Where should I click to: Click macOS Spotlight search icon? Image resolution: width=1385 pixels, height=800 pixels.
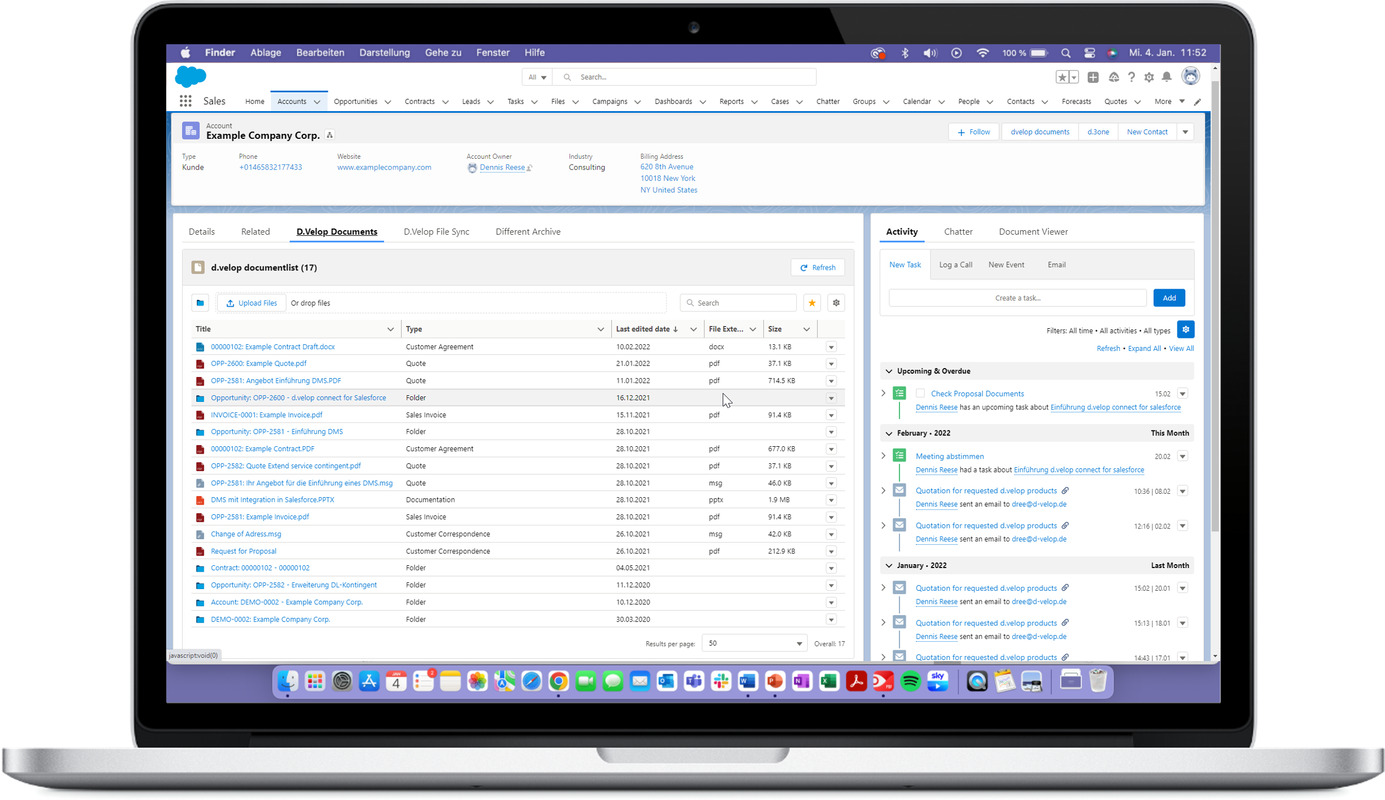pos(1066,53)
